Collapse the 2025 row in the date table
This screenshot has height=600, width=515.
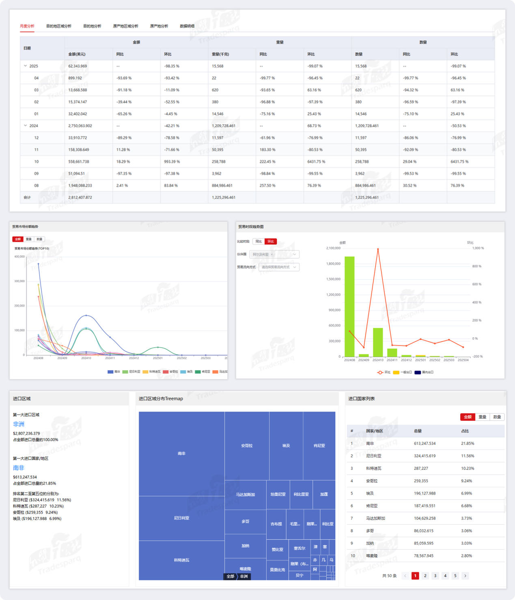click(26, 66)
